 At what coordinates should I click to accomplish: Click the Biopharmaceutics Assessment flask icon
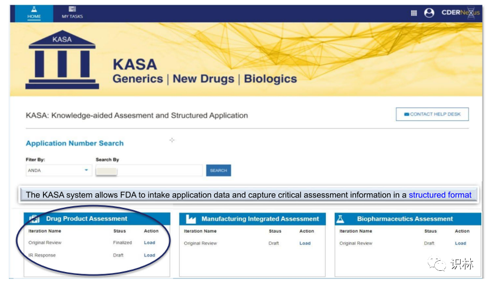[x=341, y=219]
